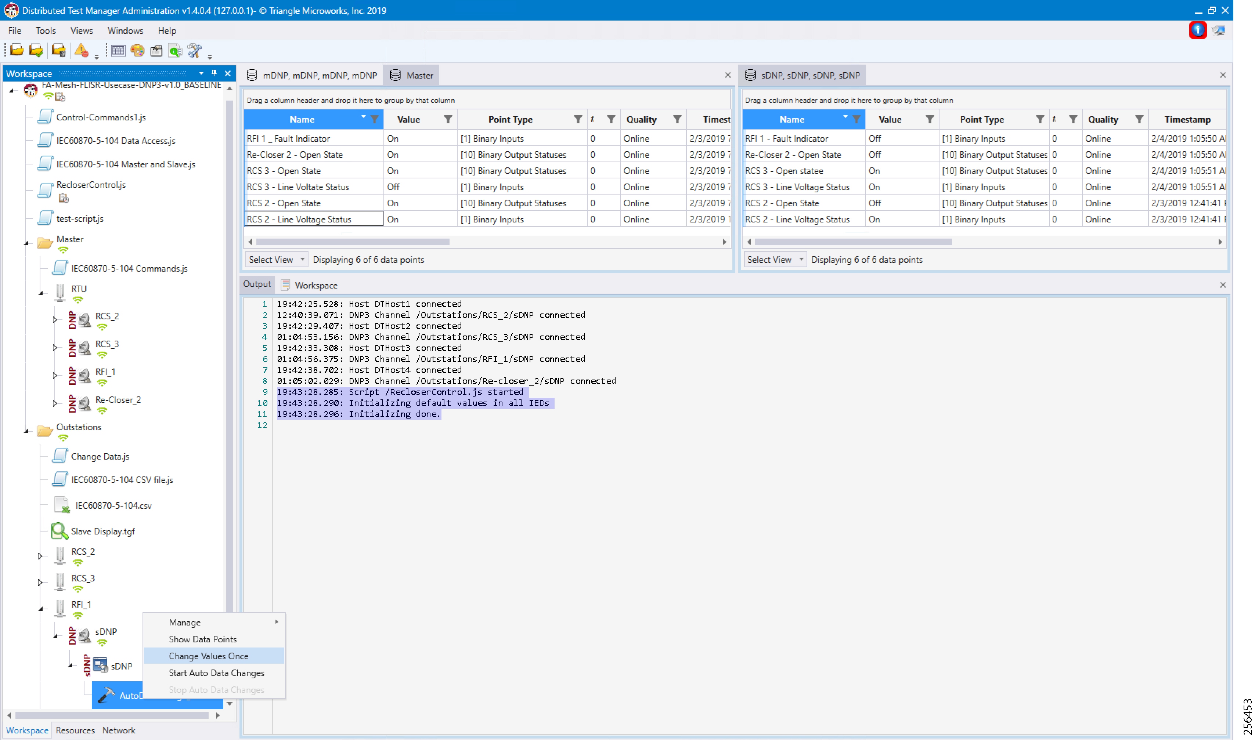Click the folder with green checkmark icon
The image size is (1255, 740).
pyautogui.click(x=36, y=50)
